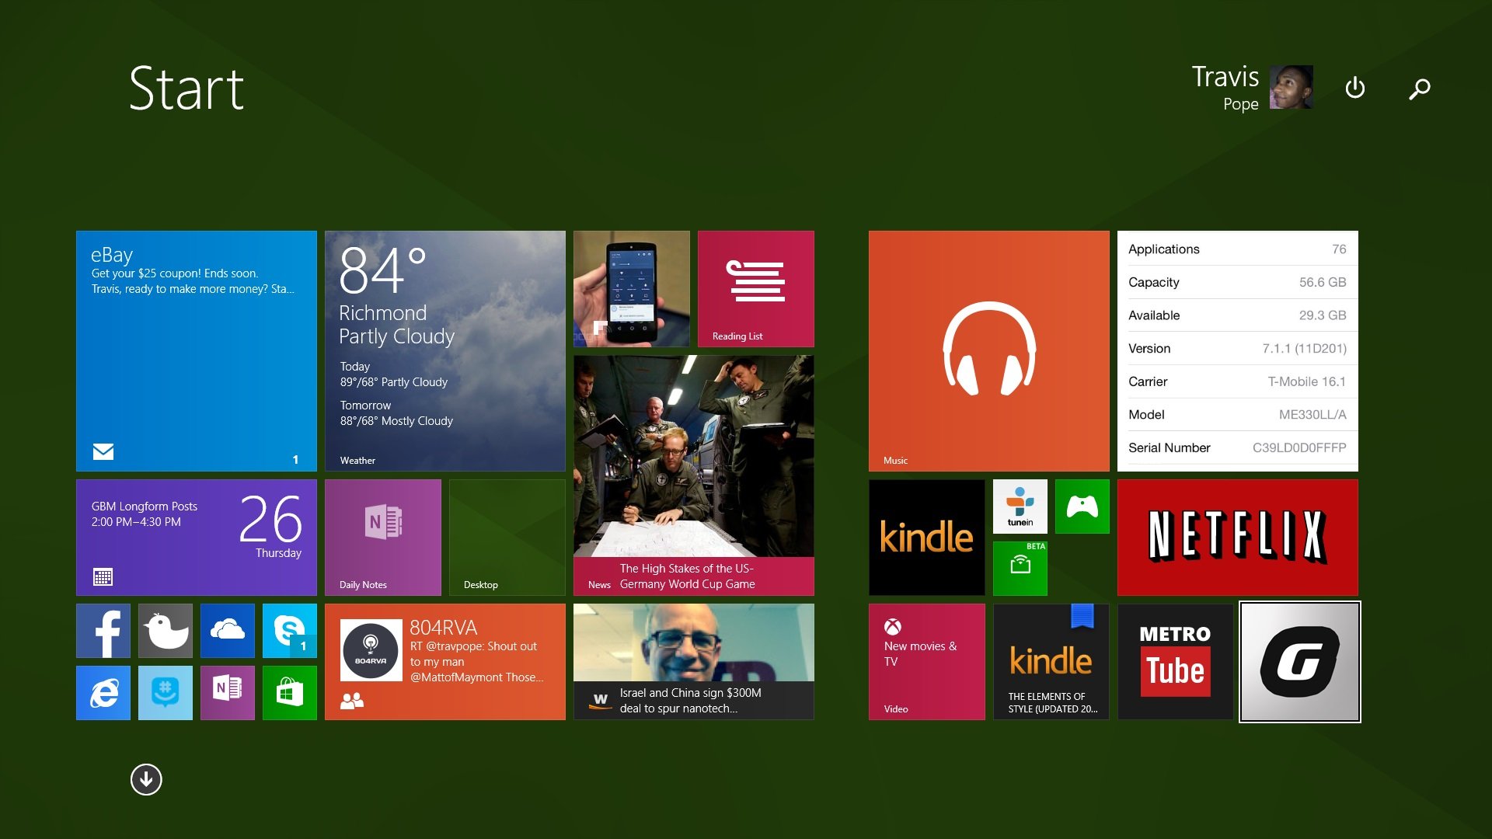Open the Desktop tile
This screenshot has height=839, width=1492.
pos(507,538)
